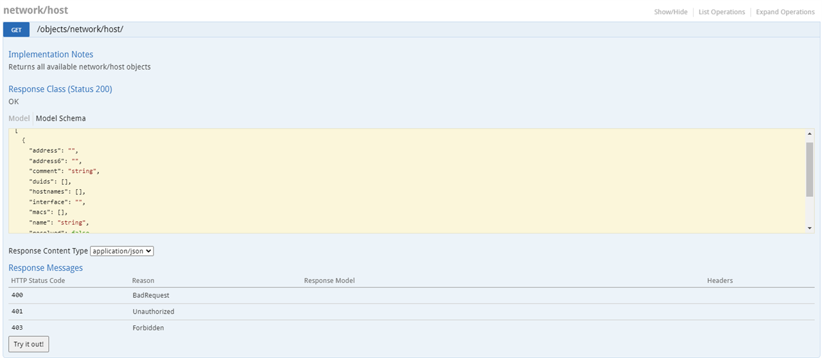Screen dimensions: 822x358
Task: Click the scroll down arrow in schema box
Action: click(809, 228)
